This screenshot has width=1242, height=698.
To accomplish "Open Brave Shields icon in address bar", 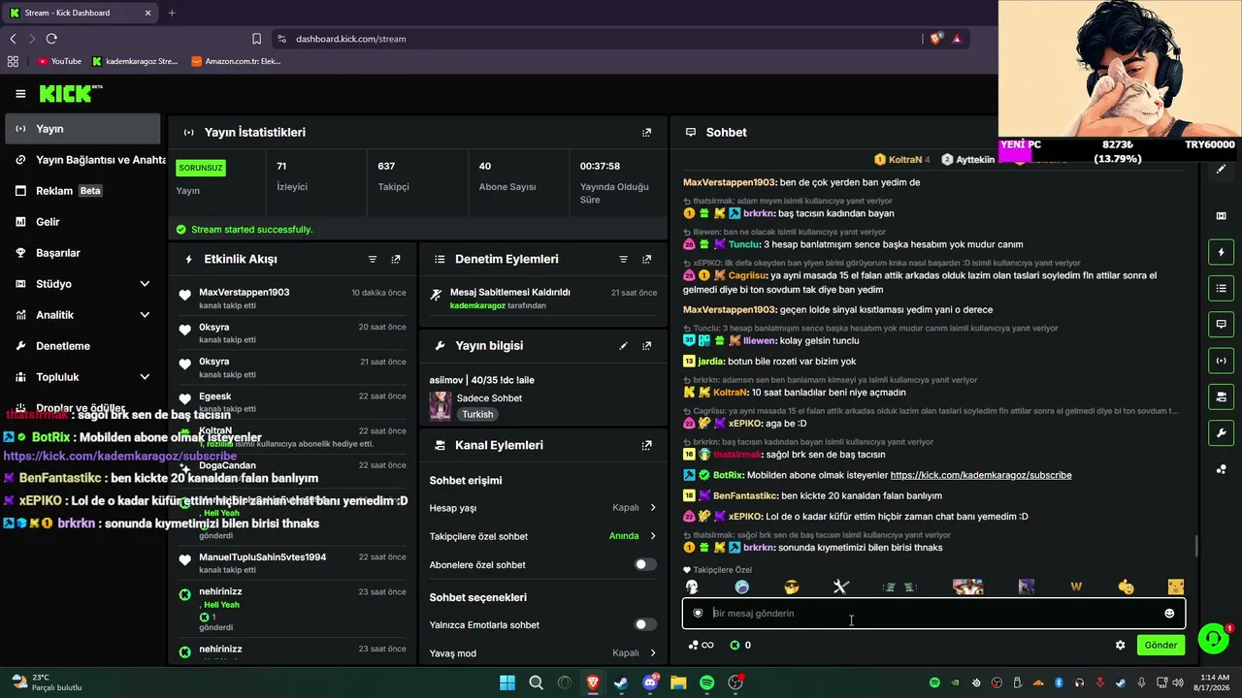I will tap(935, 39).
